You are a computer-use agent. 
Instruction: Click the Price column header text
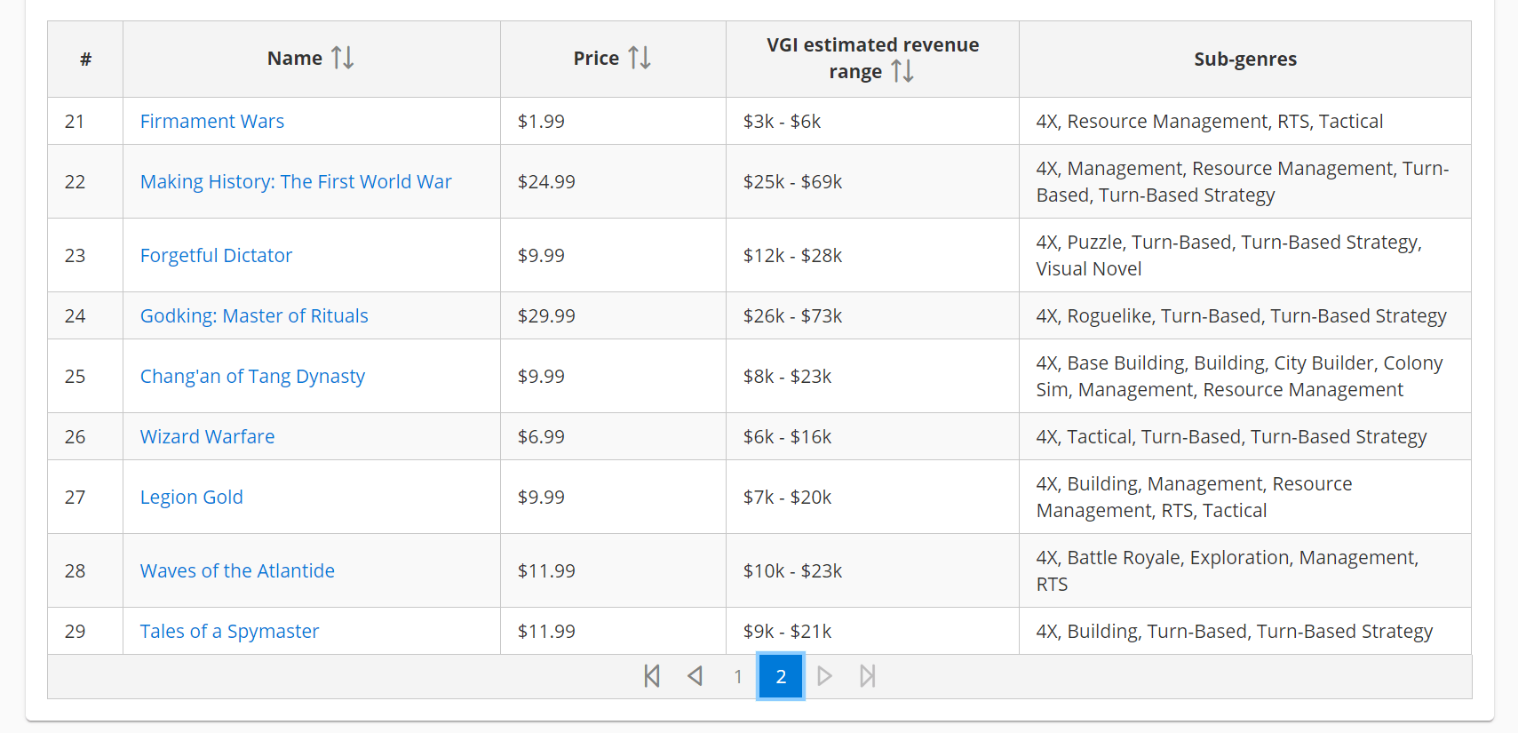596,58
